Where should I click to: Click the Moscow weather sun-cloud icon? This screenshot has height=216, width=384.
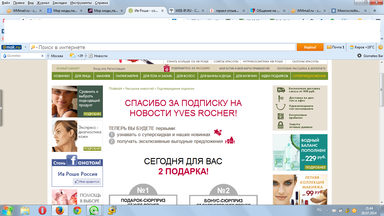pyautogui.click(x=73, y=55)
